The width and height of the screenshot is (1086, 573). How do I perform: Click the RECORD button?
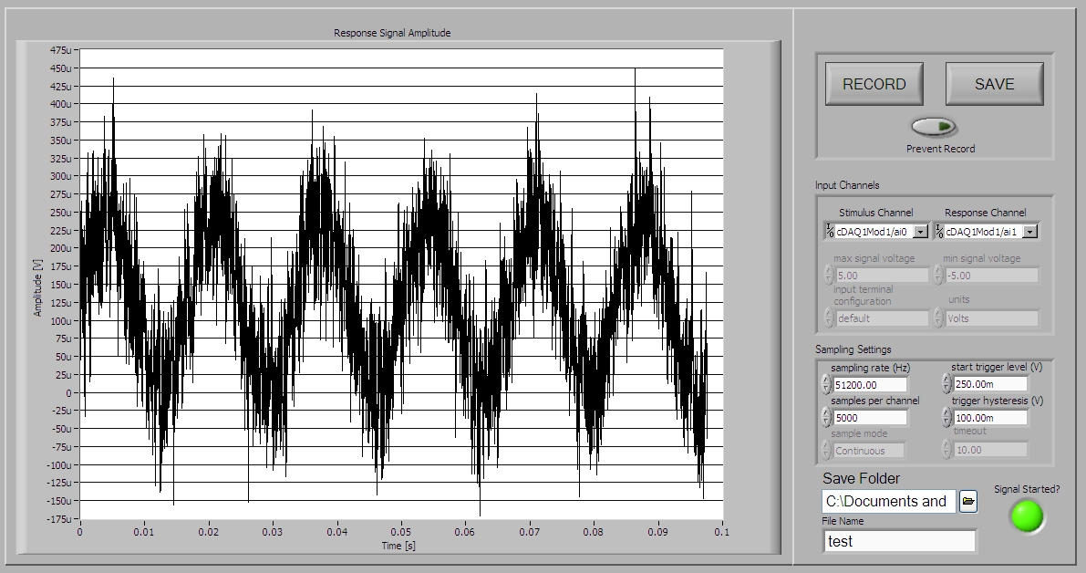pos(874,84)
